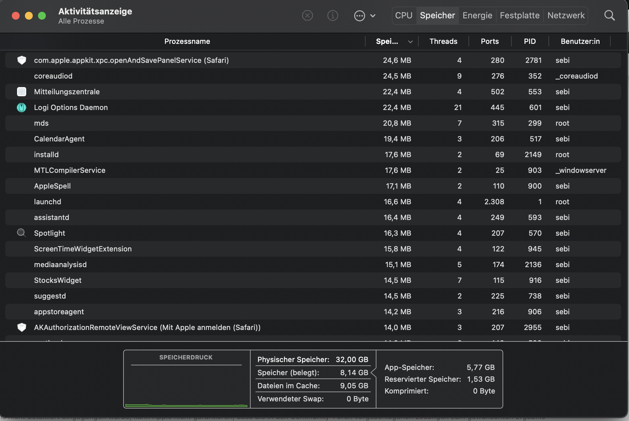This screenshot has height=421, width=629.
Task: Open process info with the i icon
Action: tap(333, 15)
